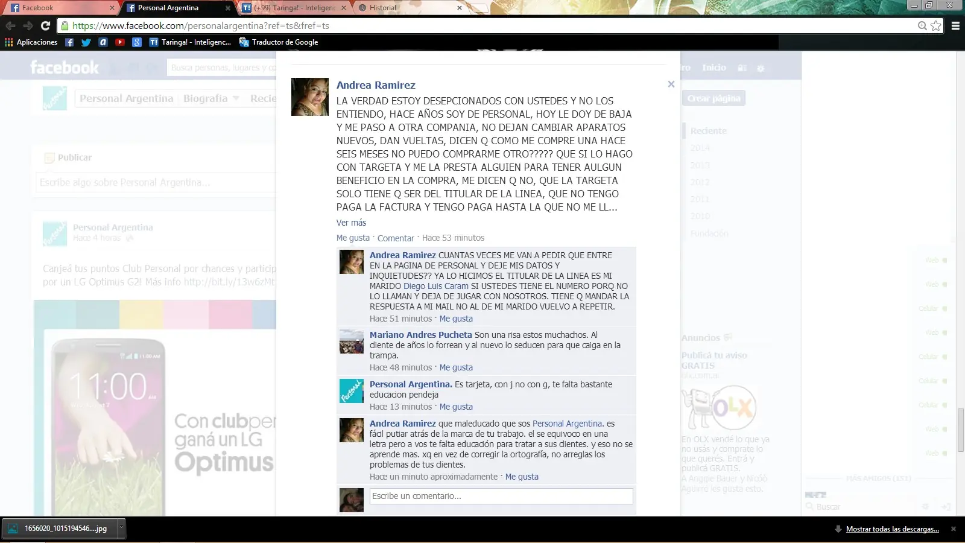Screen dimensions: 965x543
Task: Open the Chrome menu hamburger icon
Action: [955, 26]
